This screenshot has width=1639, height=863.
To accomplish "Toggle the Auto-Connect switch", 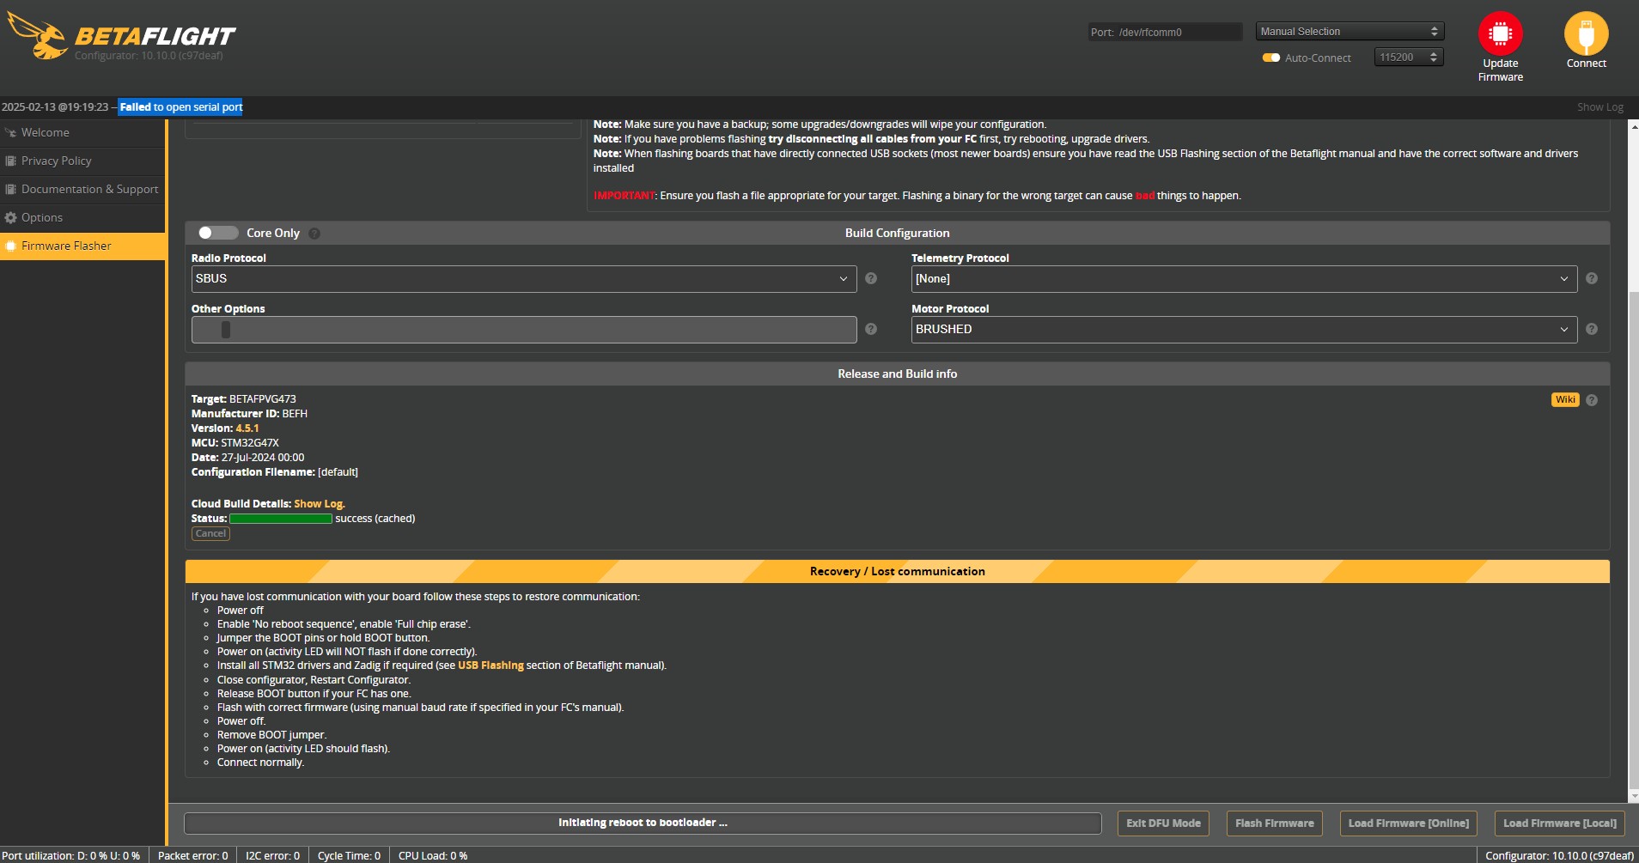I will 1271,58.
